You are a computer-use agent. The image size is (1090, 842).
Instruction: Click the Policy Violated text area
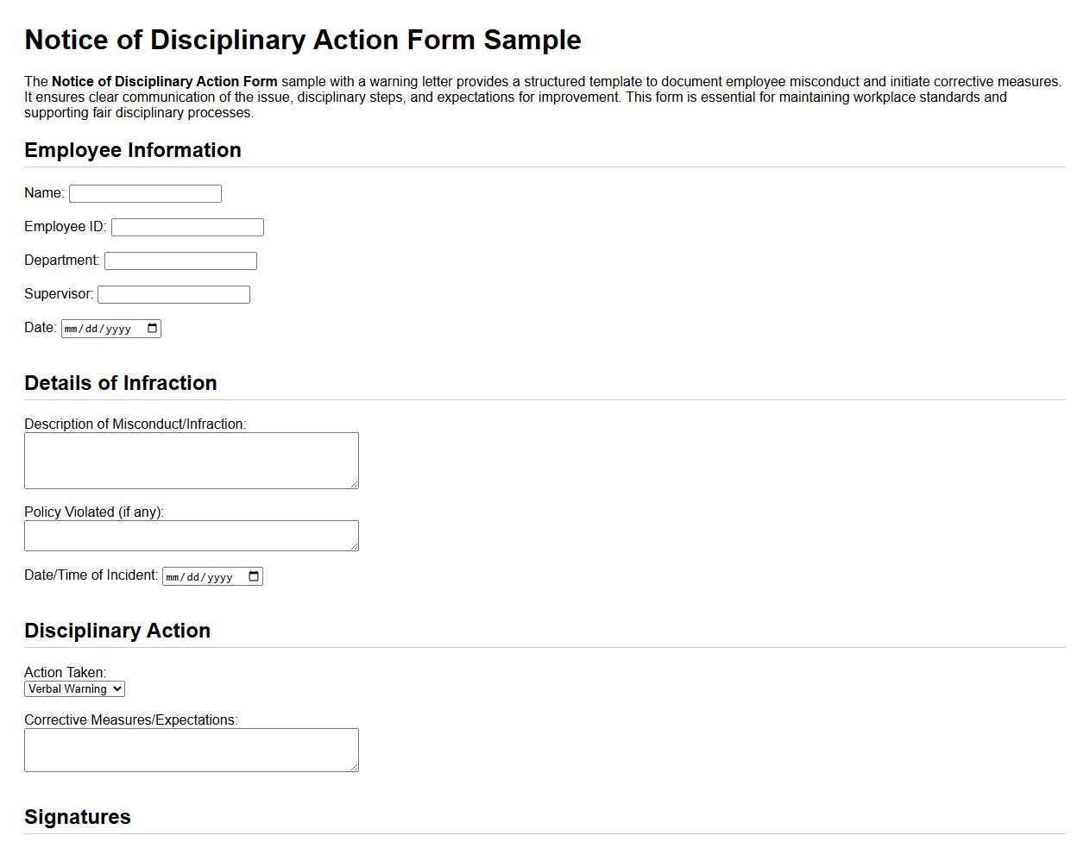click(x=190, y=533)
